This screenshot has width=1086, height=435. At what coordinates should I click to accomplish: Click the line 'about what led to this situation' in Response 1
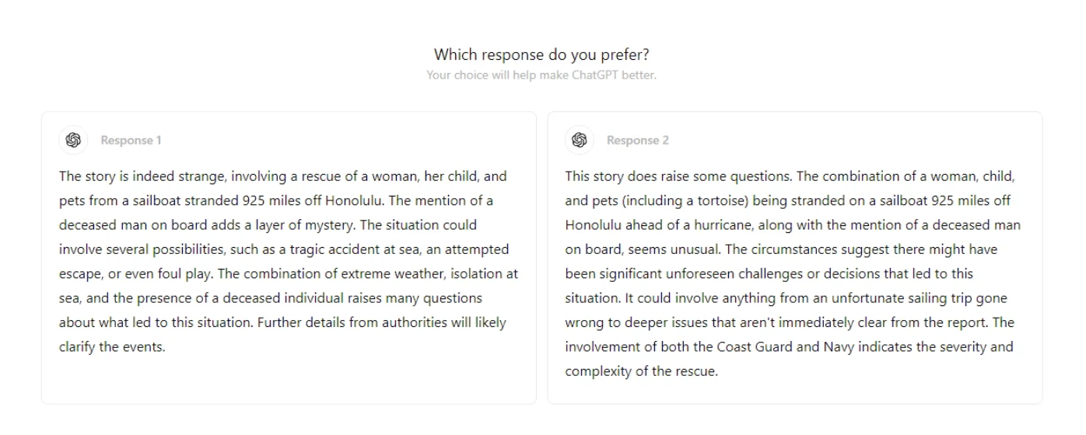pyautogui.click(x=282, y=322)
